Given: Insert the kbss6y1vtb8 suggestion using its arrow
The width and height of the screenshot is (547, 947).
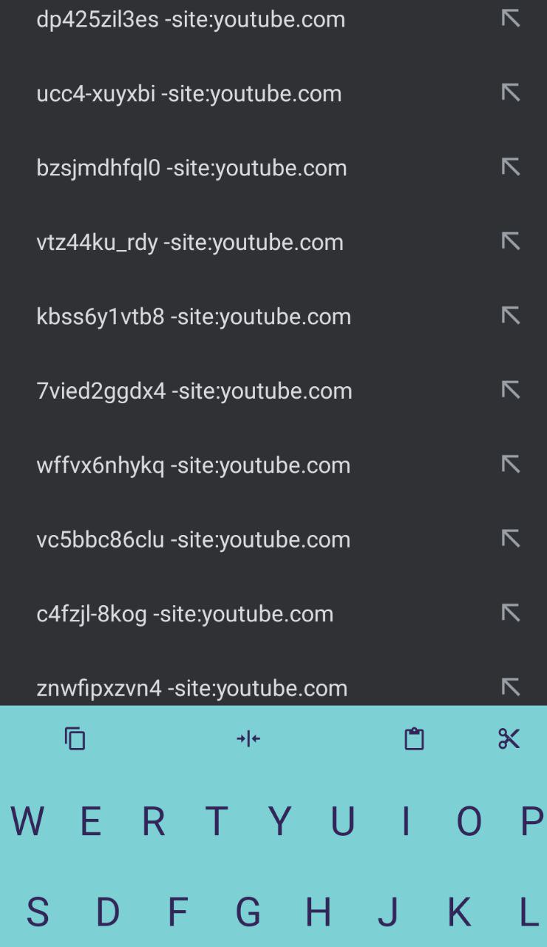Looking at the screenshot, I should (x=511, y=316).
